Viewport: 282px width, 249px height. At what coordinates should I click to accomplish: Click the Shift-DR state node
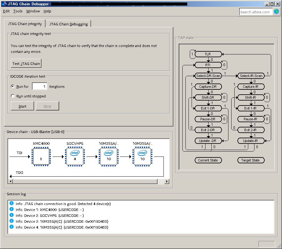pyautogui.click(x=208, y=97)
